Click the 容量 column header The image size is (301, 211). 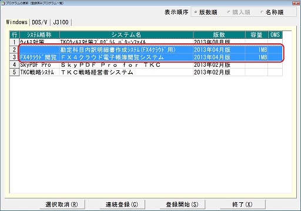click(x=256, y=35)
